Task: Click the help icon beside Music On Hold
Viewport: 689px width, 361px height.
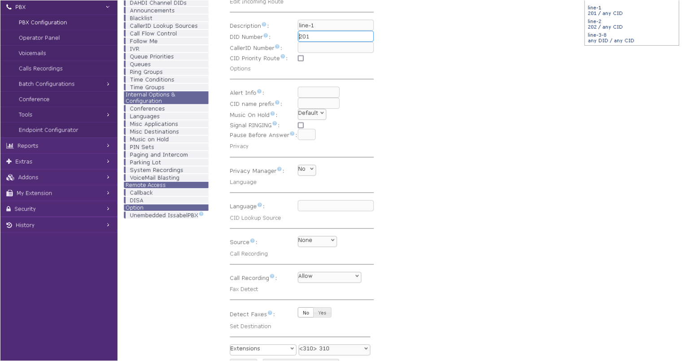Action: tap(273, 114)
